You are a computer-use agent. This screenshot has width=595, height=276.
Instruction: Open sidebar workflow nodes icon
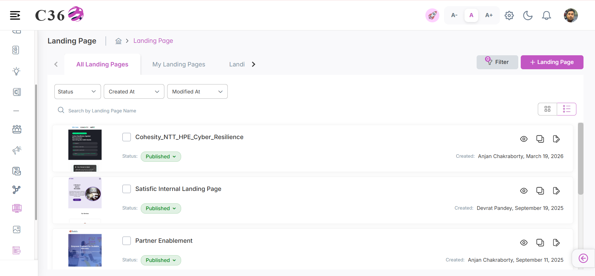point(16,189)
